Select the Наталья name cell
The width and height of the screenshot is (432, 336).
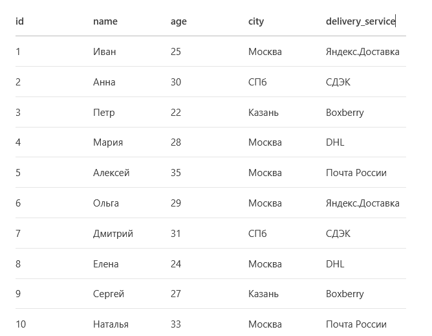[x=111, y=324]
